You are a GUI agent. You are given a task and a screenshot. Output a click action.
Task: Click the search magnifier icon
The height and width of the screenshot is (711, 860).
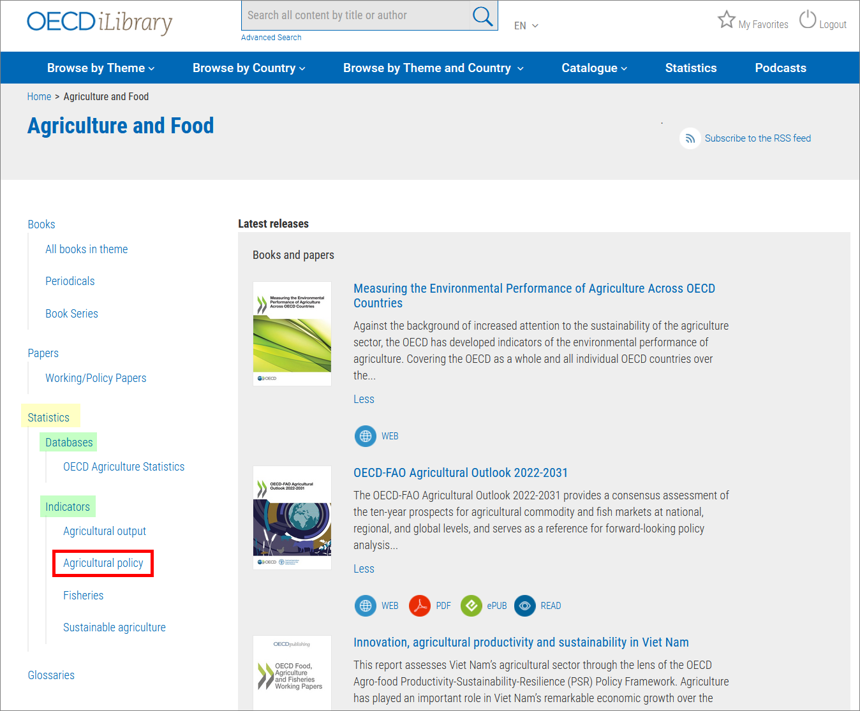[x=483, y=16]
